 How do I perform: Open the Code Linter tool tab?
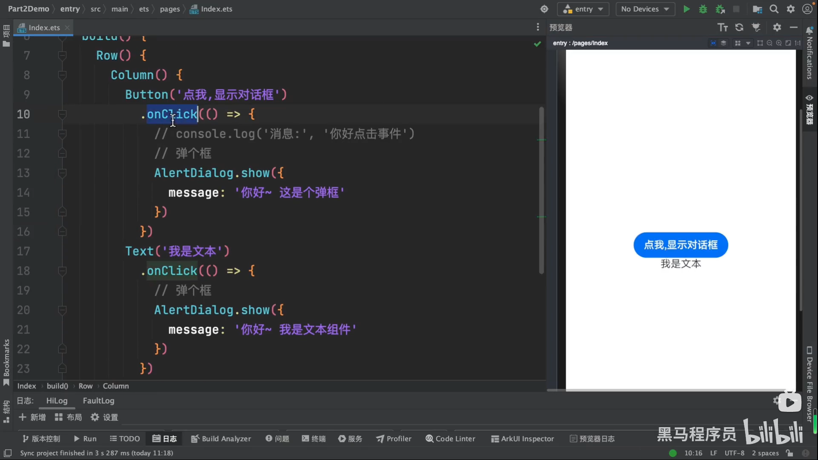[450, 439]
